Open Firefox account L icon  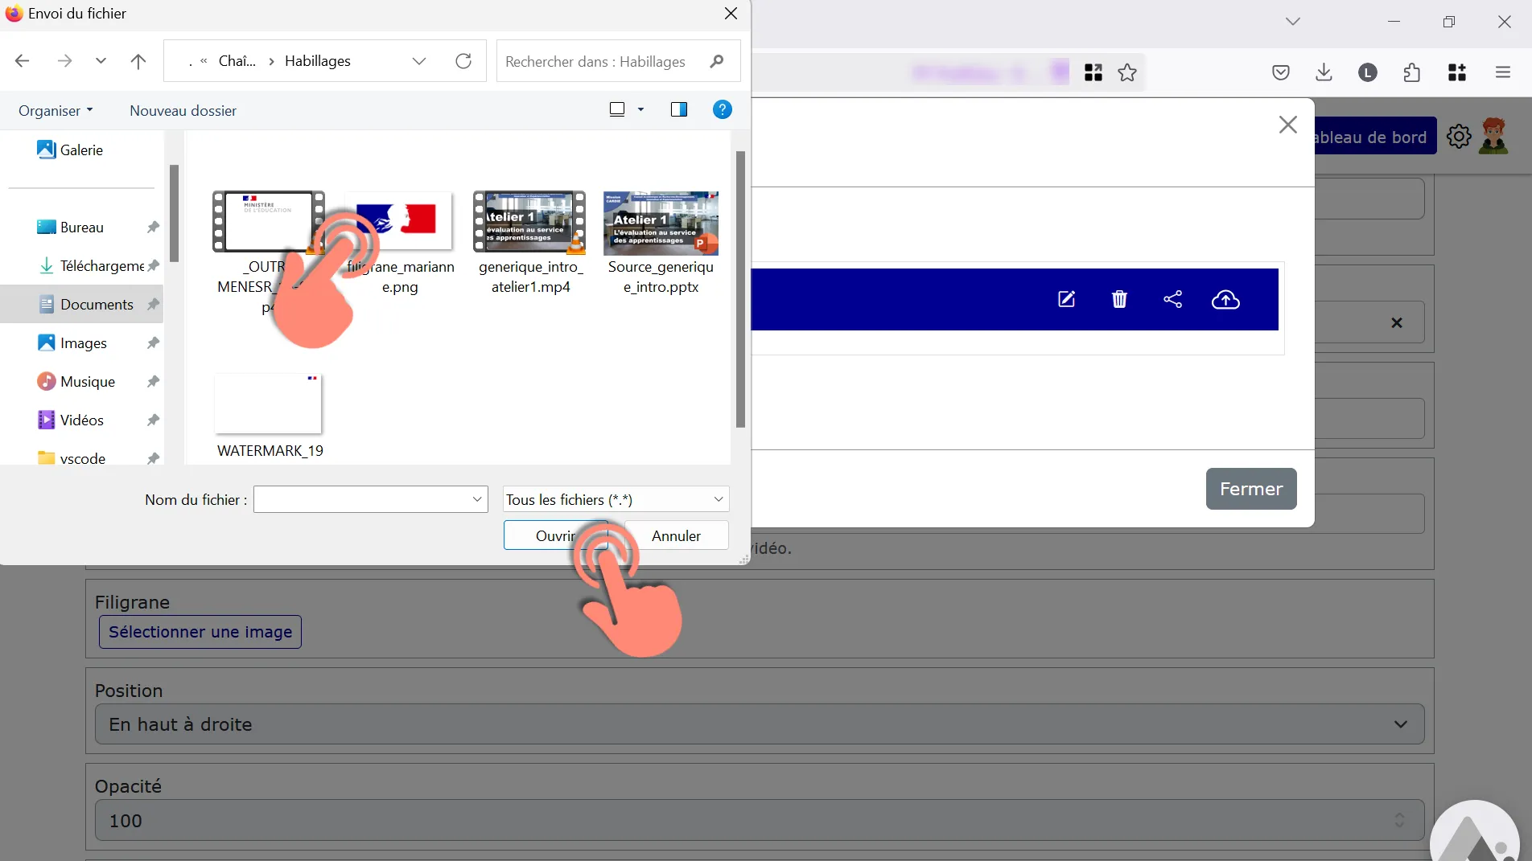click(x=1368, y=73)
